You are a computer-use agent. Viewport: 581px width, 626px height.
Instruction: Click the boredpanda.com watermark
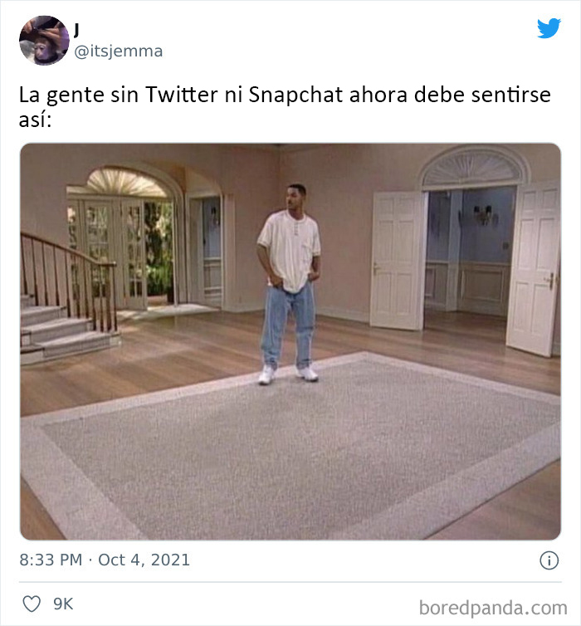coord(493,608)
